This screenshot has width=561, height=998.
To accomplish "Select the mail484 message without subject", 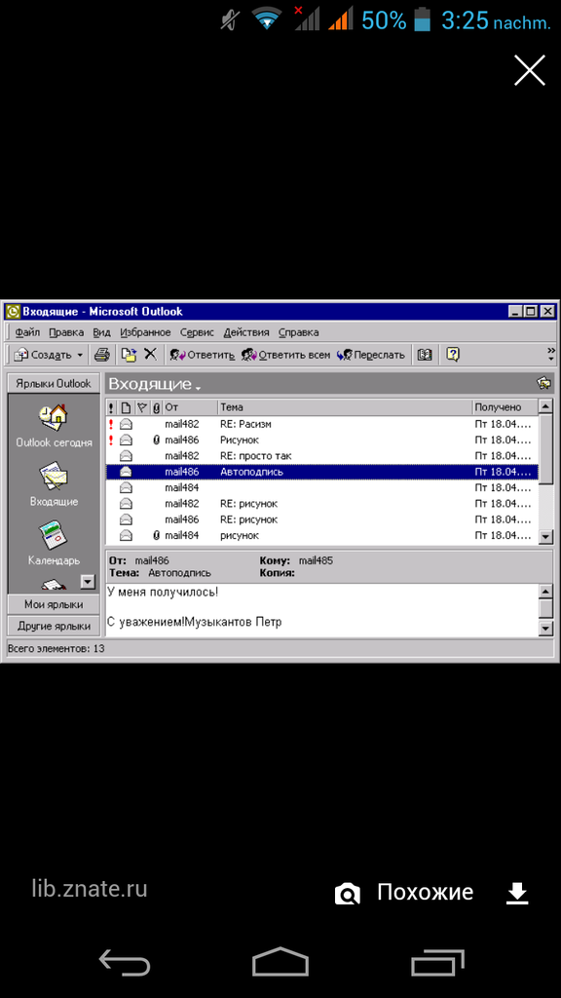I will click(x=321, y=487).
